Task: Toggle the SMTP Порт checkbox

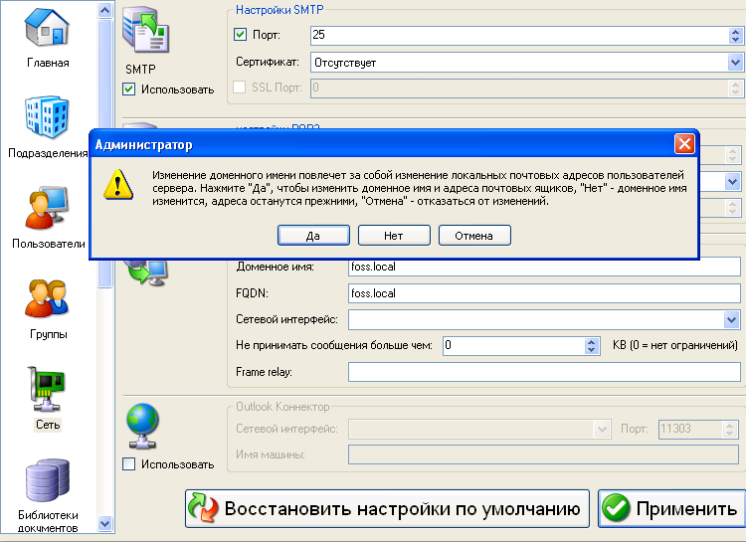Action: (240, 36)
